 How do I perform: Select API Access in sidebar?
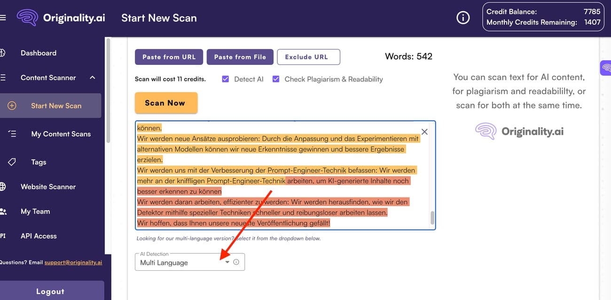pos(39,236)
